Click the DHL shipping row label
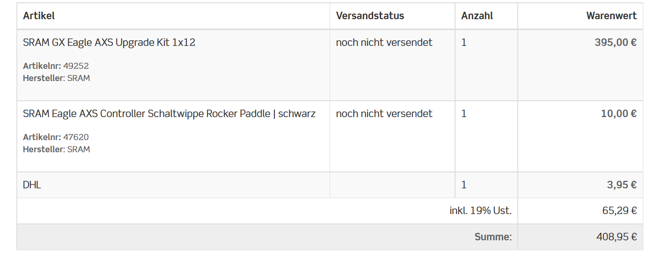 click(x=32, y=185)
